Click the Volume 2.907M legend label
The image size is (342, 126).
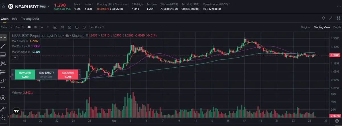click(x=22, y=93)
